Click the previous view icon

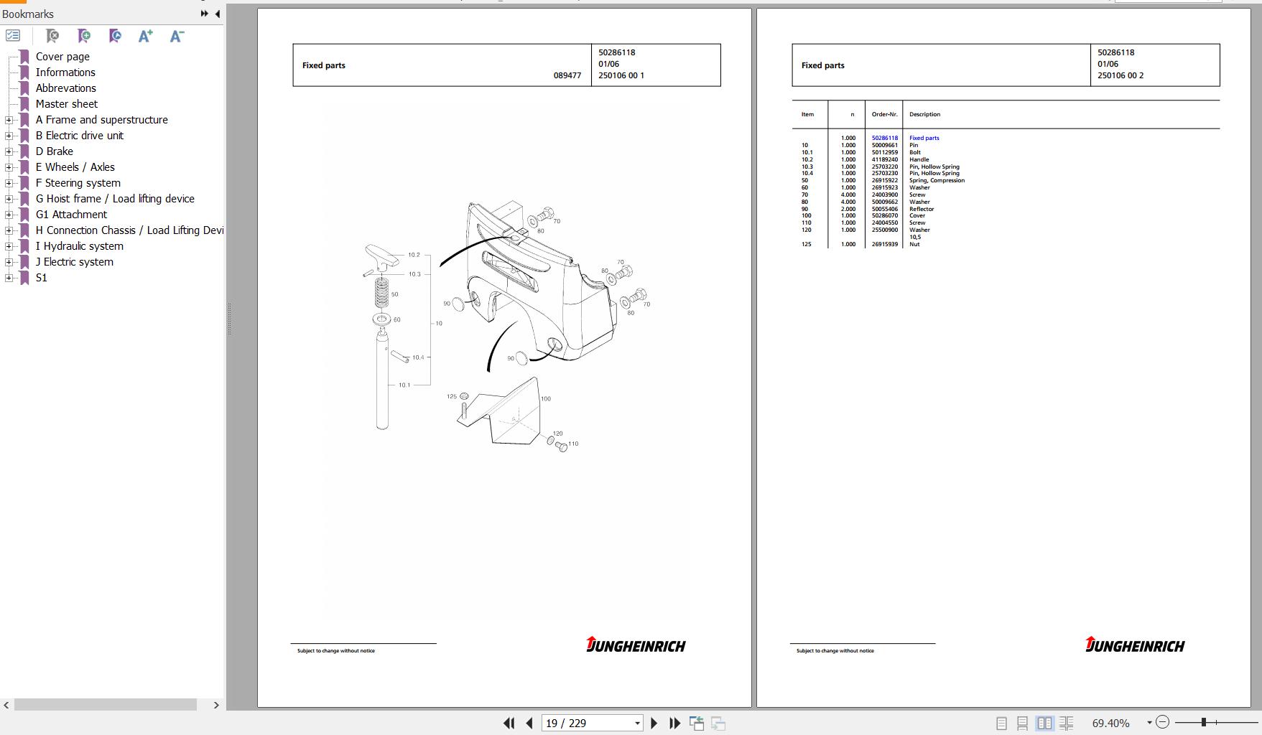pyautogui.click(x=697, y=724)
